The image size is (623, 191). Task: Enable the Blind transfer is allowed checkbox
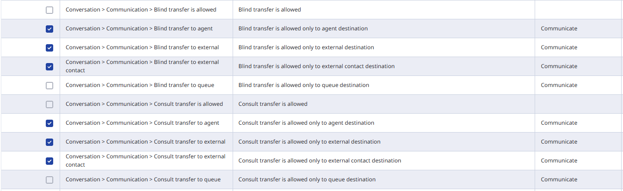(x=49, y=10)
